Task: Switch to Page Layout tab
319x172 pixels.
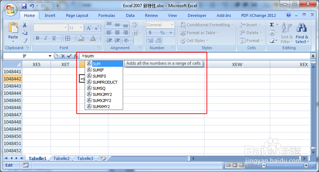Action: (x=77, y=15)
